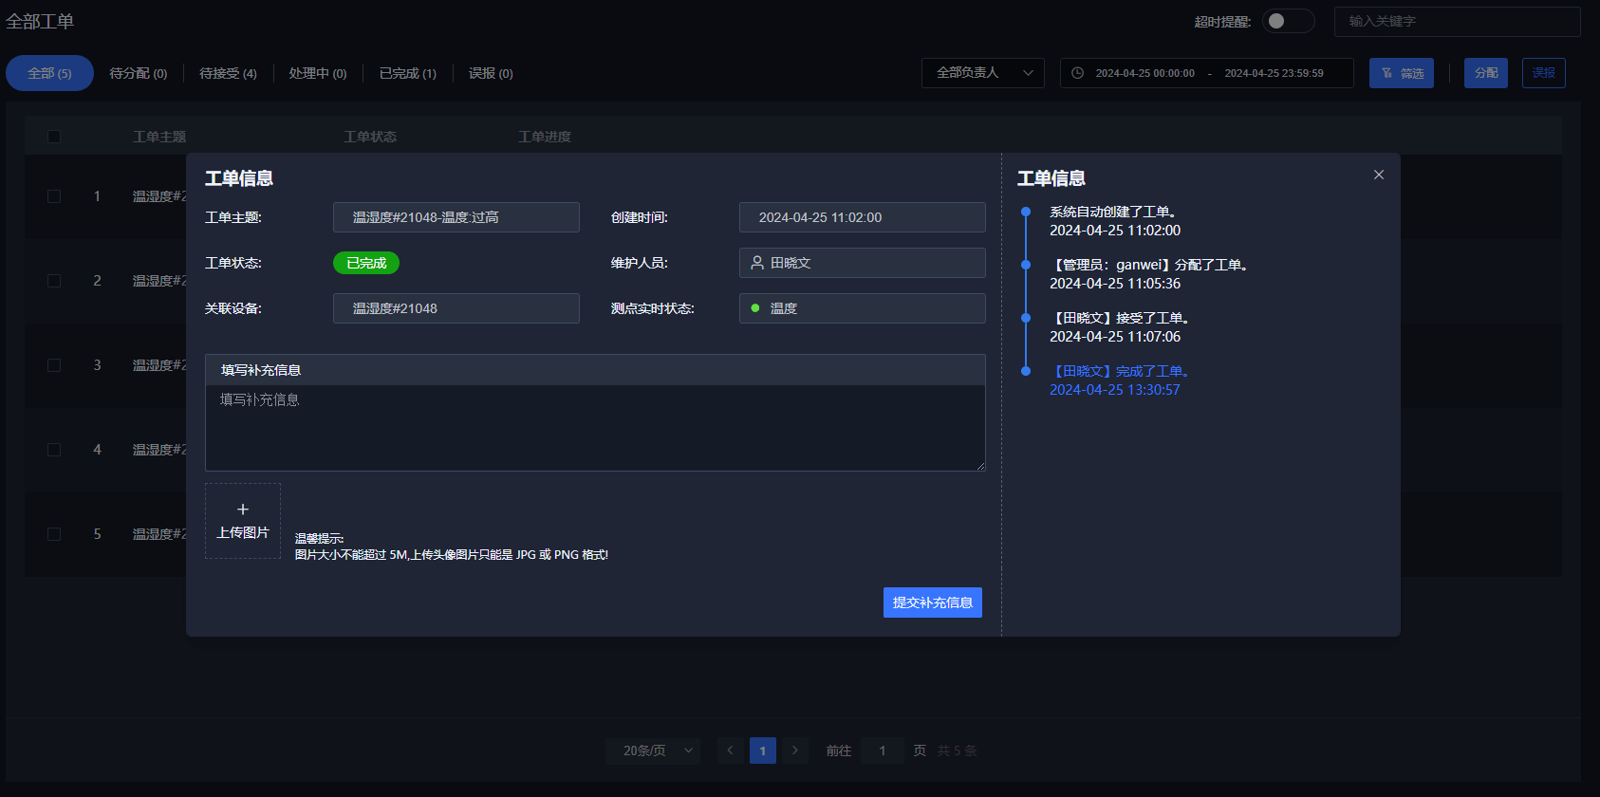This screenshot has width=1600, height=797.
Task: Expand the 20条/页 page size dropdown
Action: (x=653, y=751)
